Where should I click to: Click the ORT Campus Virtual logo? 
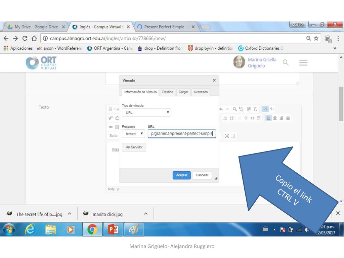[x=41, y=63]
